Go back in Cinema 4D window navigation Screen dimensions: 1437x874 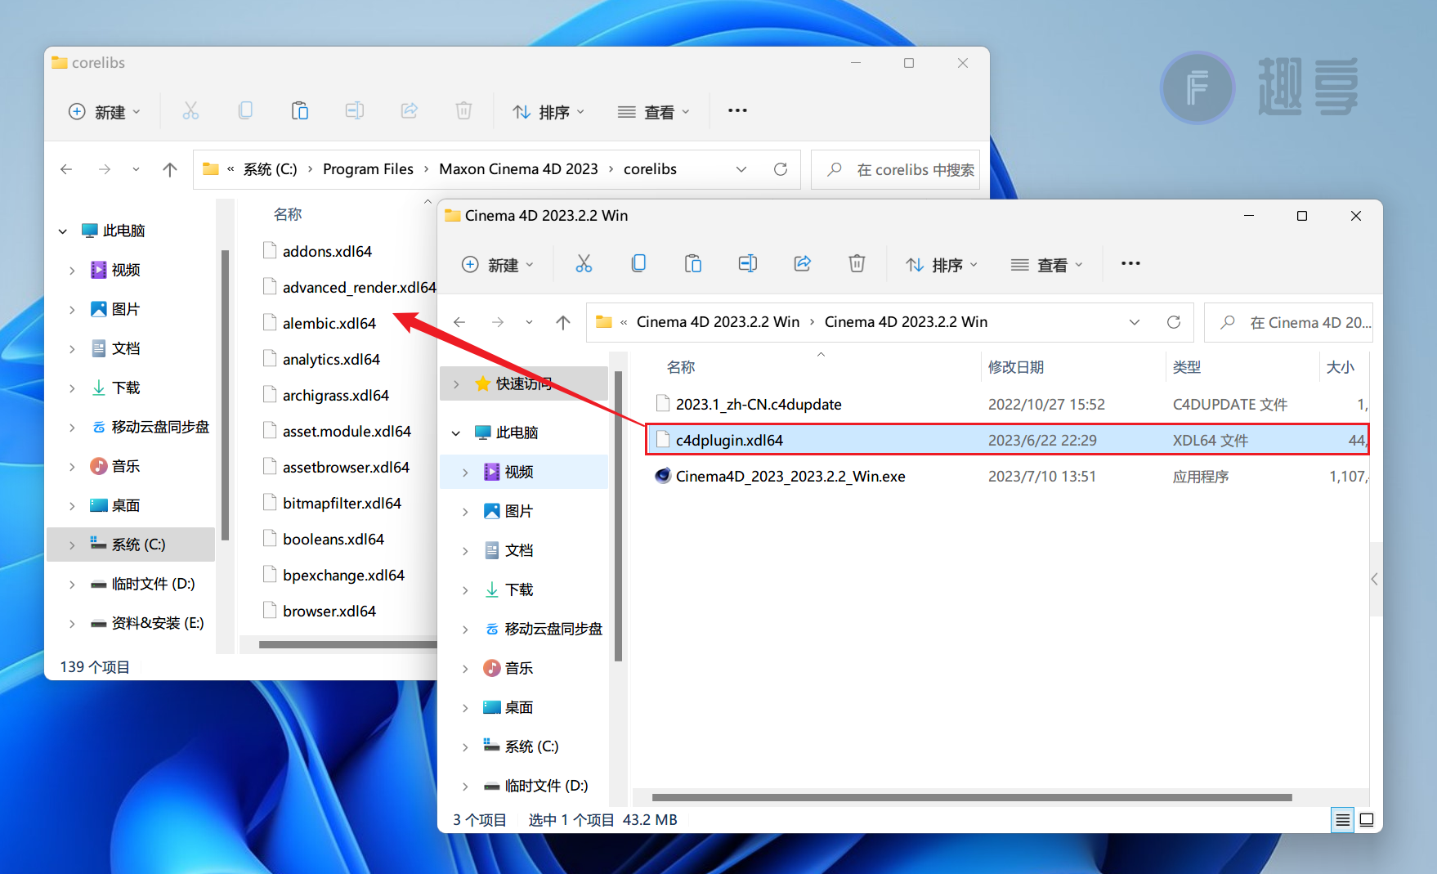pos(459,322)
